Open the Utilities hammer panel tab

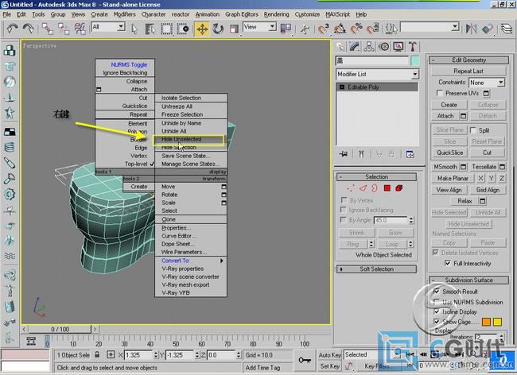413,47
